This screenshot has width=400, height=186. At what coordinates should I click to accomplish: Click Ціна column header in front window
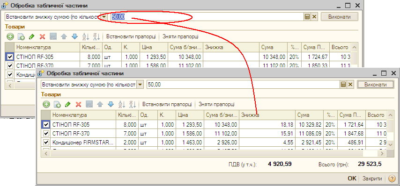[x=190, y=115]
